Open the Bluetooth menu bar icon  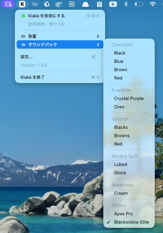[126, 4]
